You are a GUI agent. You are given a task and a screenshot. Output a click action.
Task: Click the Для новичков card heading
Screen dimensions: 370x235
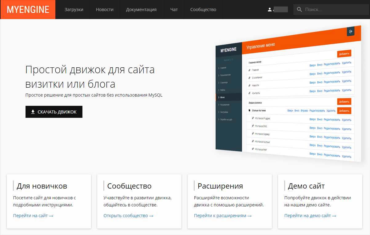click(x=42, y=186)
